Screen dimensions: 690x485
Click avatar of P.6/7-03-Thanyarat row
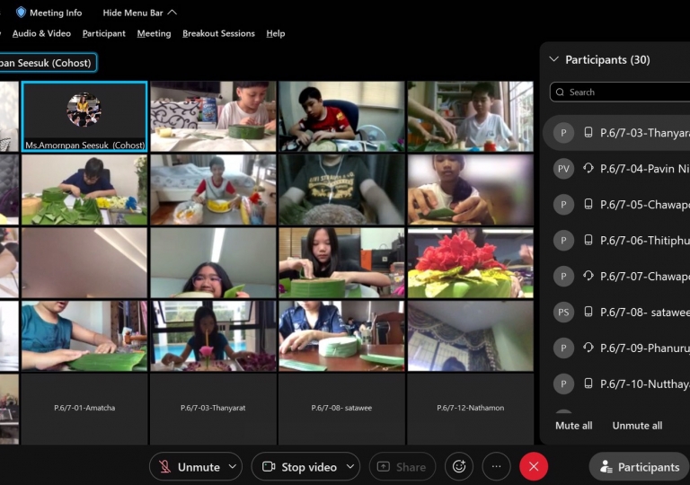(563, 133)
